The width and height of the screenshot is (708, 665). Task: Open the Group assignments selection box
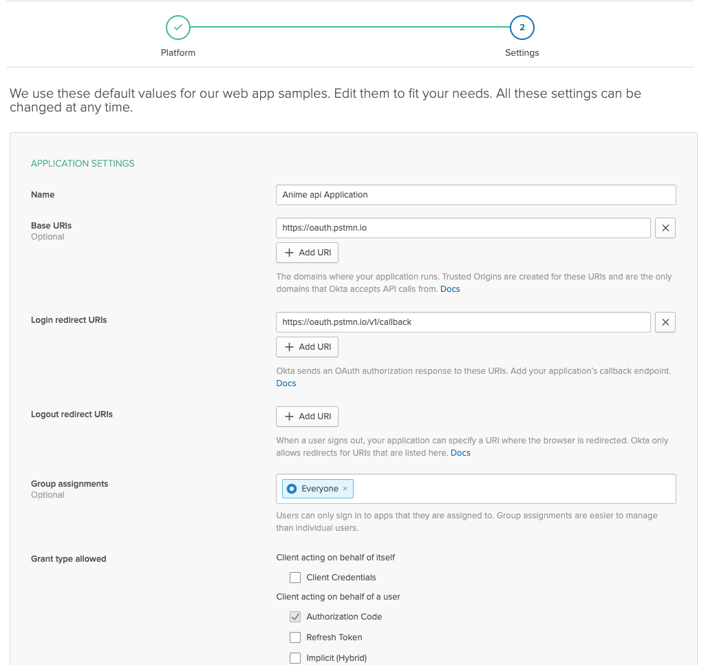(513, 489)
